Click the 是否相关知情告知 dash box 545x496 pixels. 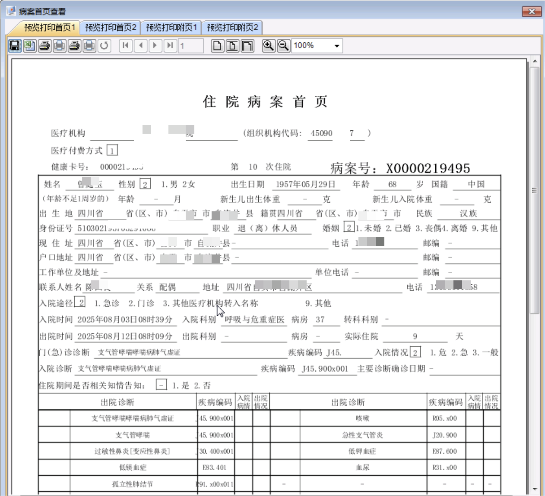(161, 385)
